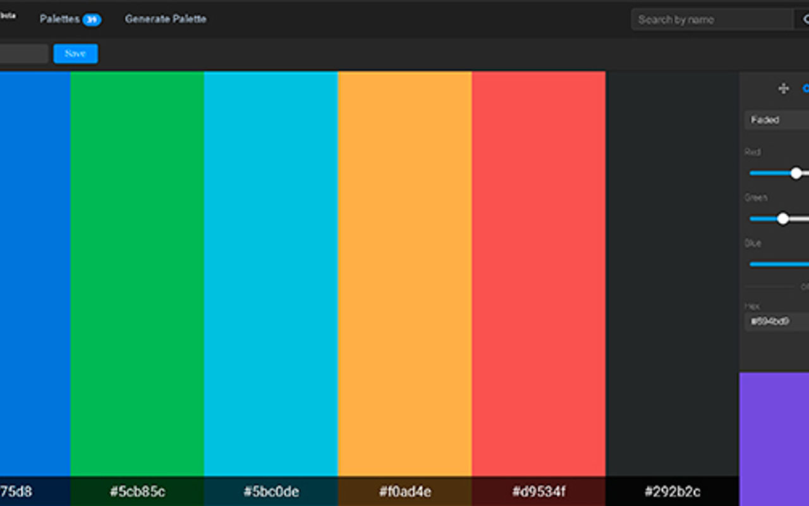Viewport: 809px width, 506px height.
Task: Select the orange color swatch
Action: [x=405, y=273]
